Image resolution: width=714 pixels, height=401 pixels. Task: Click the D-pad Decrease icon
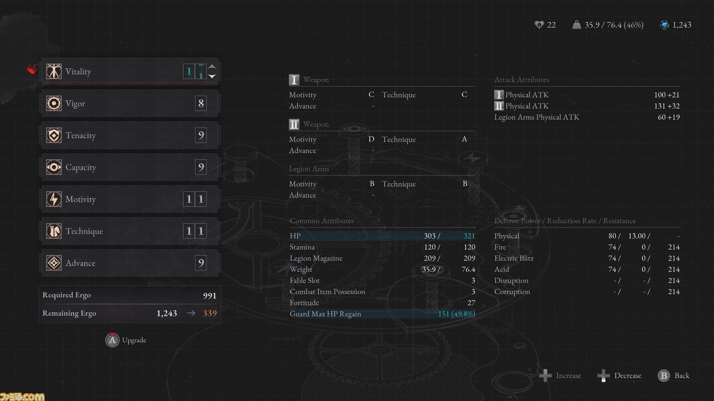point(603,375)
